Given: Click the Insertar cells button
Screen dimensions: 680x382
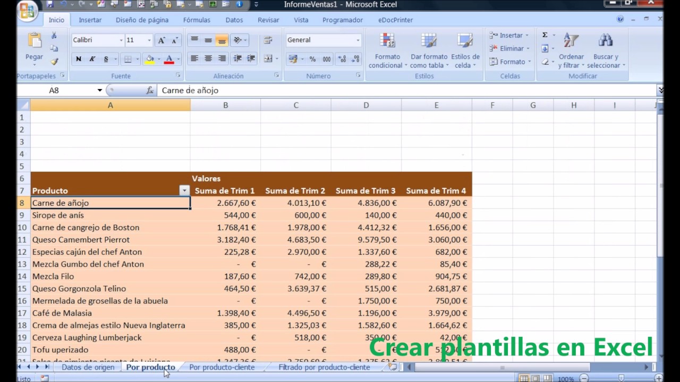Looking at the screenshot, I should pyautogui.click(x=509, y=36).
